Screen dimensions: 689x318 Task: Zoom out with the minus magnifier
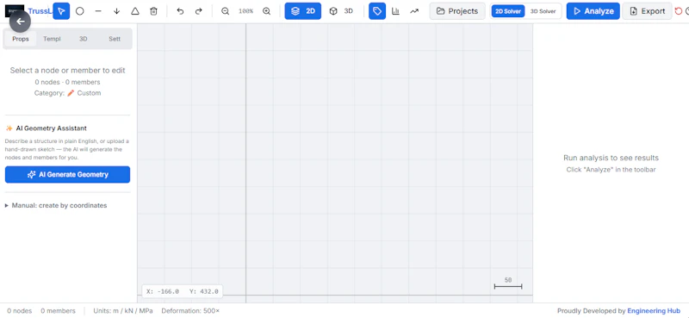226,11
